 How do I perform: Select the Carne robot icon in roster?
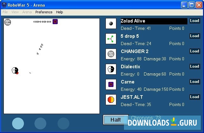tap(111, 84)
